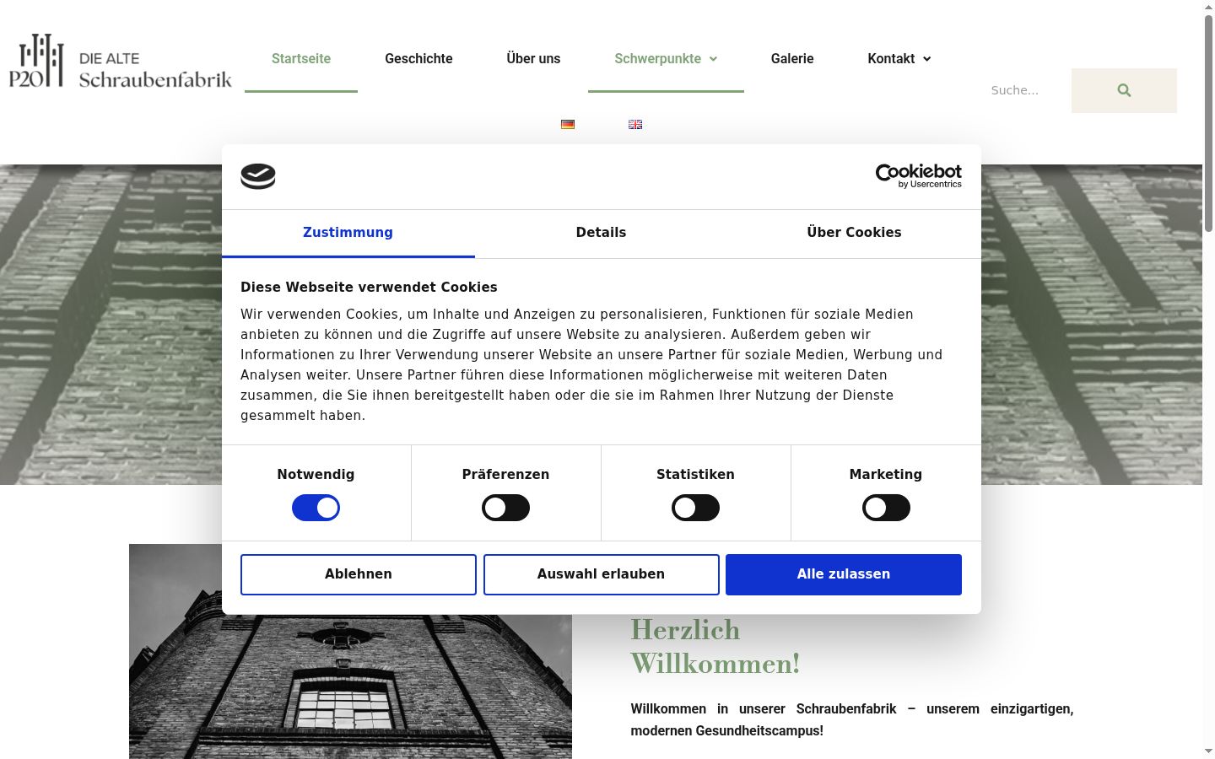Expand the Kontakt dropdown menu
The height and width of the screenshot is (759, 1215).
pyautogui.click(x=899, y=58)
